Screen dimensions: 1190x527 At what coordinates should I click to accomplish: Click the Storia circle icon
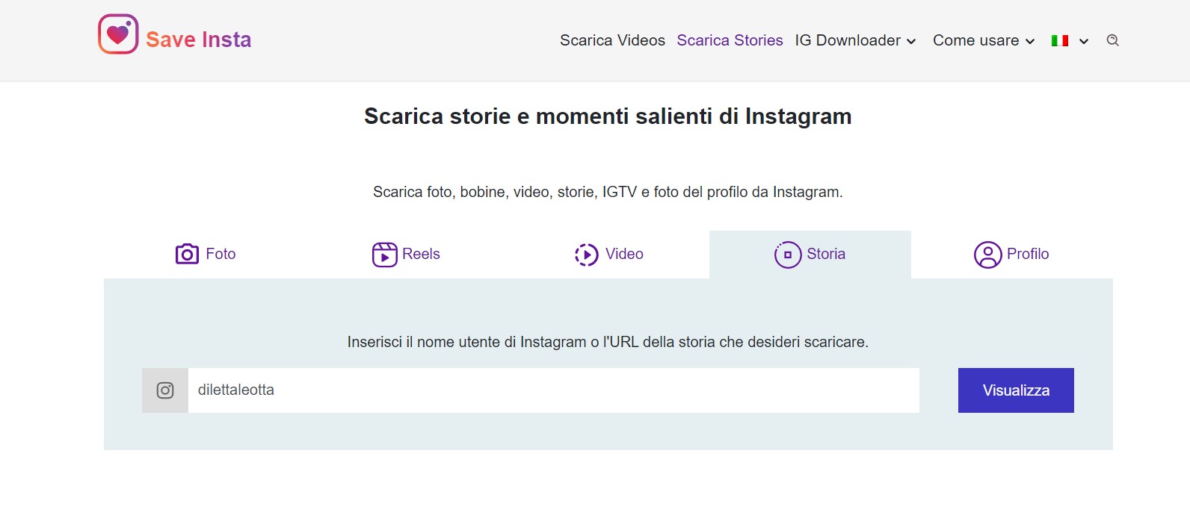point(788,255)
